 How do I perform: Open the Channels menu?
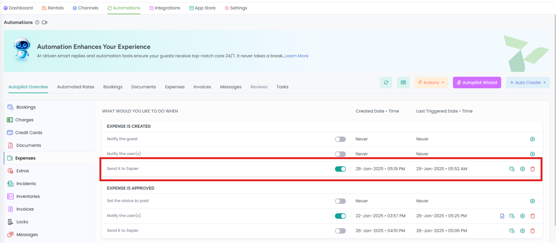(x=86, y=8)
